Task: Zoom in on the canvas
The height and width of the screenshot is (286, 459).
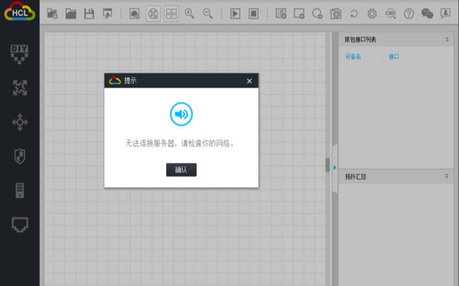Action: [190, 13]
